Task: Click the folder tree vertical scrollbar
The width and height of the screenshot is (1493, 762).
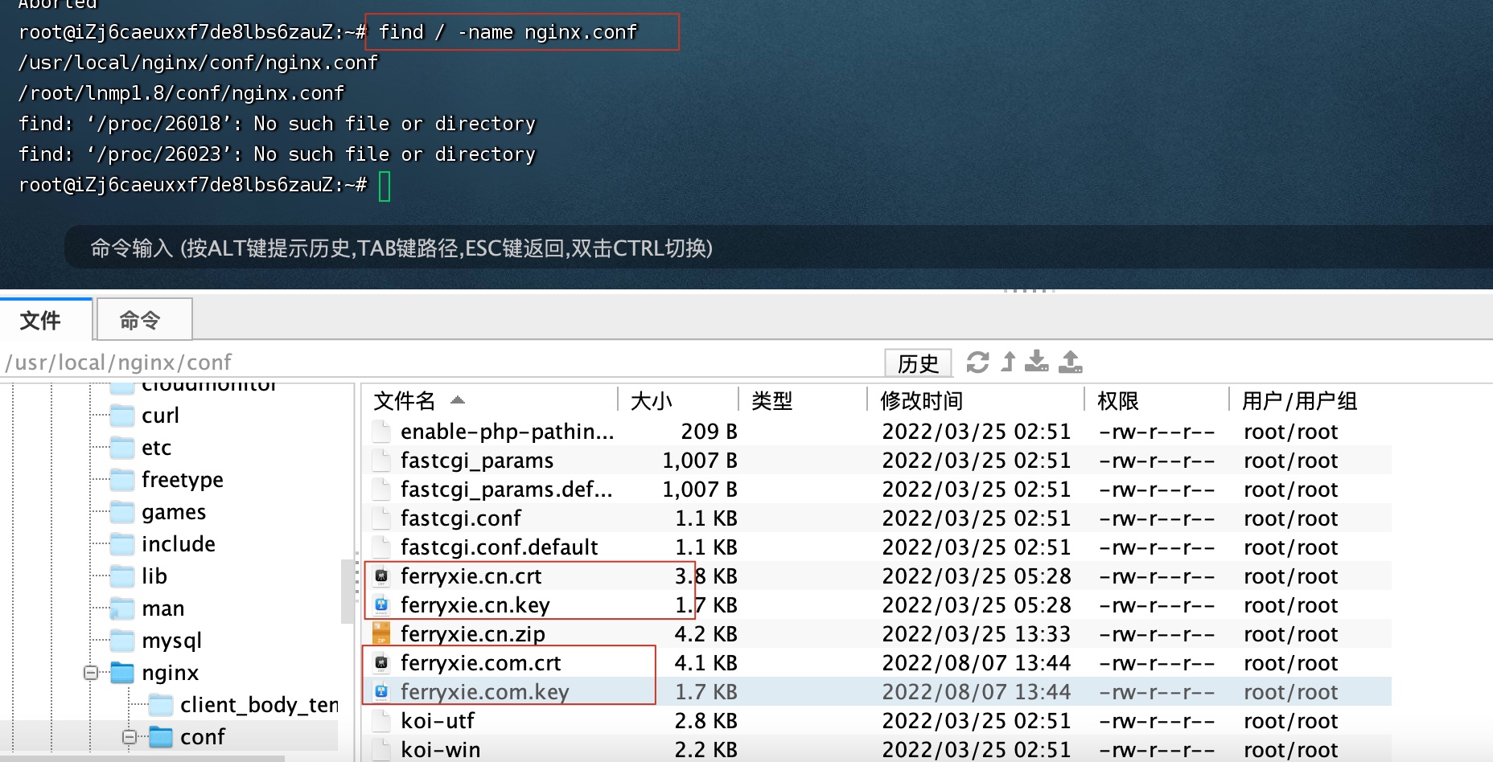Action: click(x=347, y=591)
